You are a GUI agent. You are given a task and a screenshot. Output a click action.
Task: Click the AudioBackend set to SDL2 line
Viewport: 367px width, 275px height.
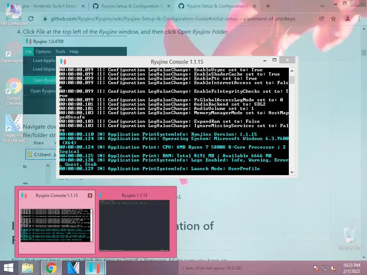[162, 104]
